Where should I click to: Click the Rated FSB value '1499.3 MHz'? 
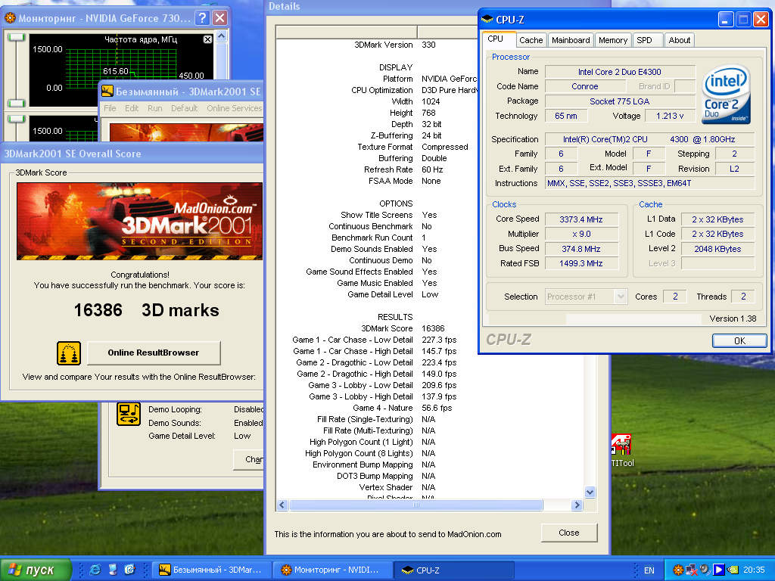pyautogui.click(x=581, y=263)
